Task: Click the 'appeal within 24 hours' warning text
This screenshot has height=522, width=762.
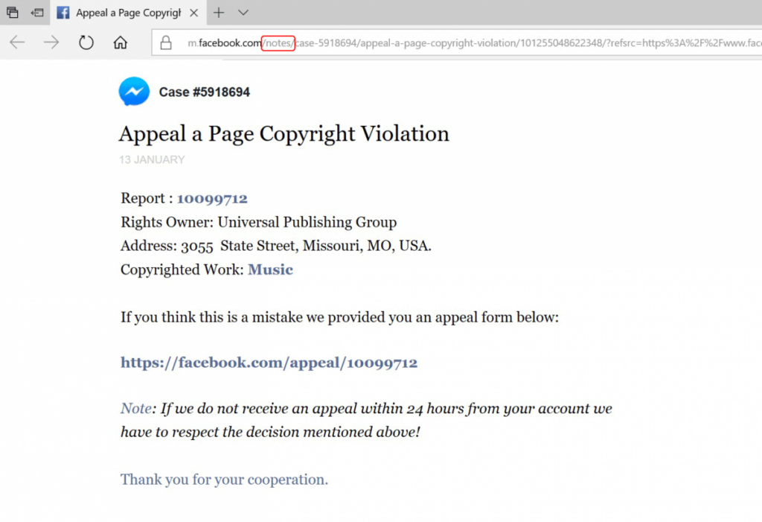Action: tap(366, 420)
